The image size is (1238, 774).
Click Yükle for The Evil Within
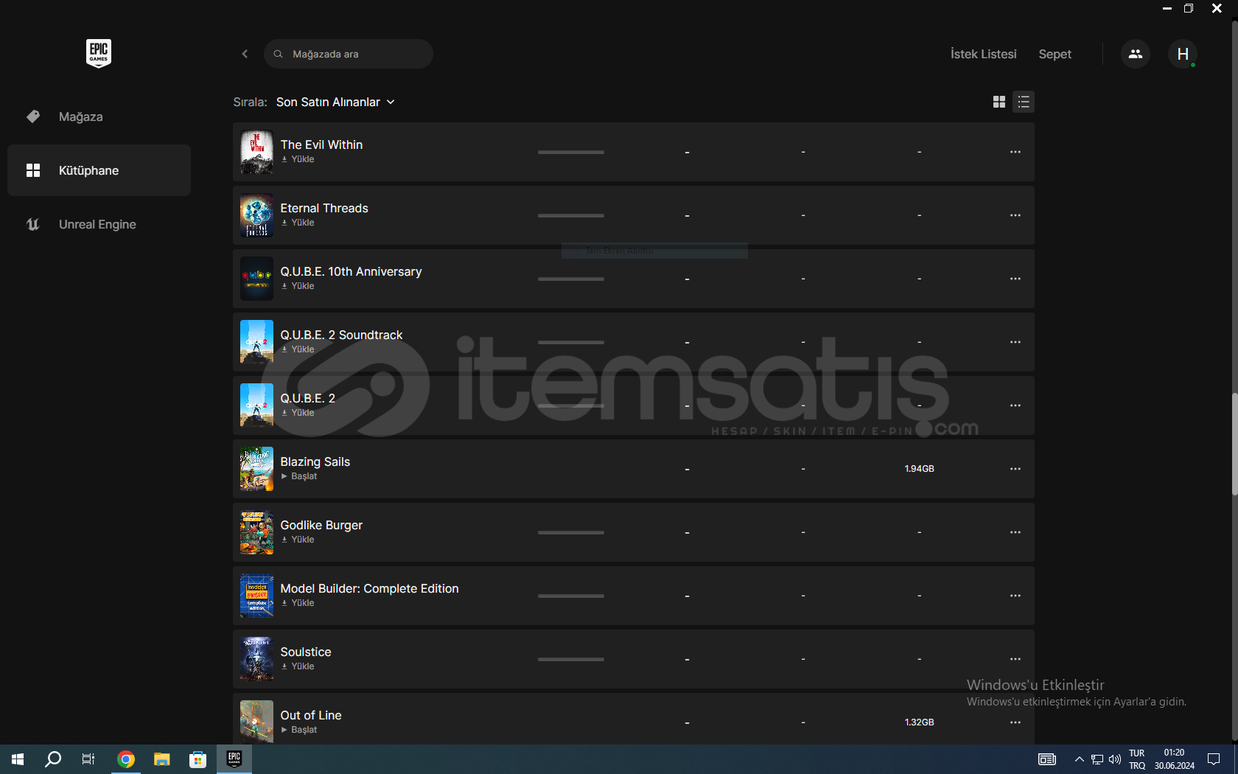point(298,159)
